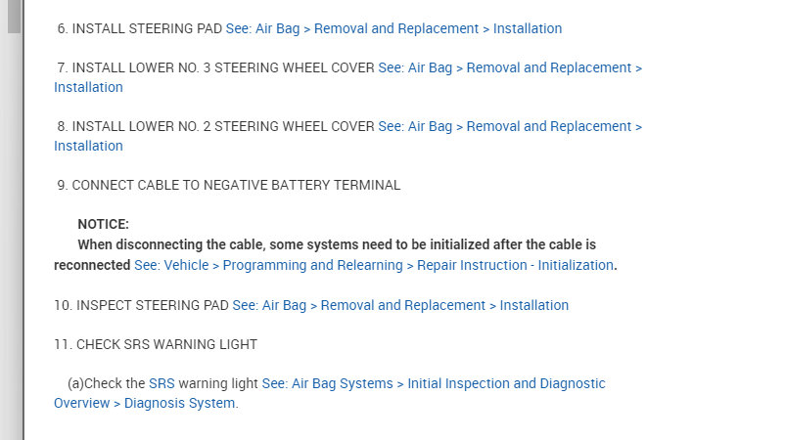This screenshot has height=440, width=785.
Task: Open the step 6 Air Bag Installation link
Action: (x=393, y=28)
